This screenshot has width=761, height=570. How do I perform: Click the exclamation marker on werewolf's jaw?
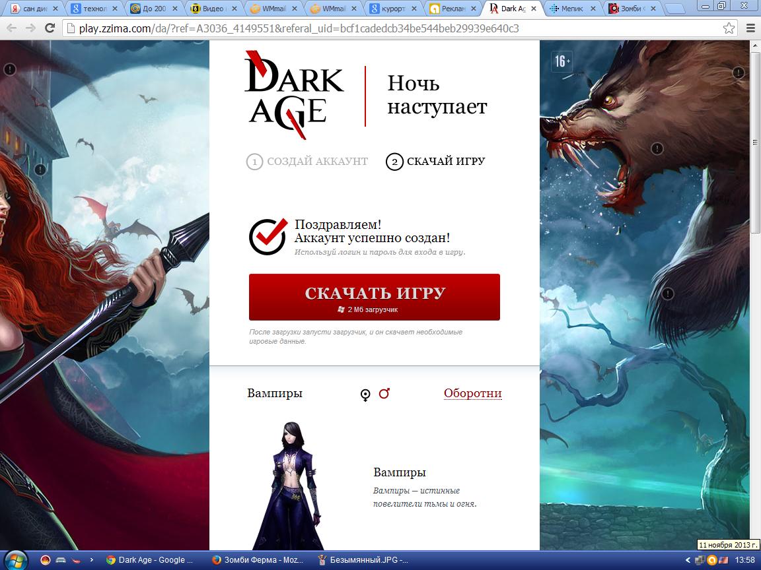pyautogui.click(x=657, y=148)
